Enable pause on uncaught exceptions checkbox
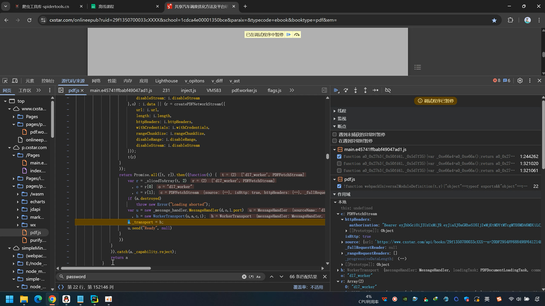This screenshot has width=545, height=306. 335,134
